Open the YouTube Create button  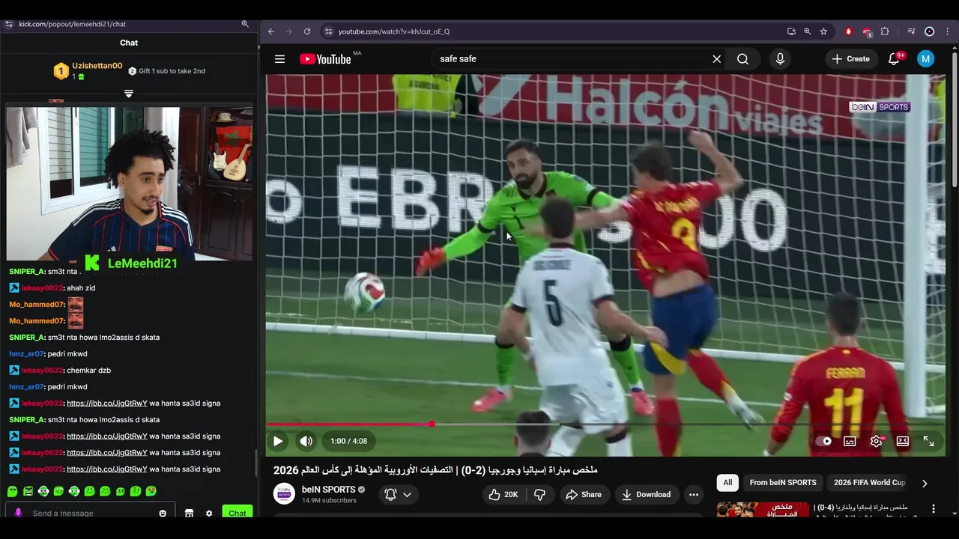[850, 59]
